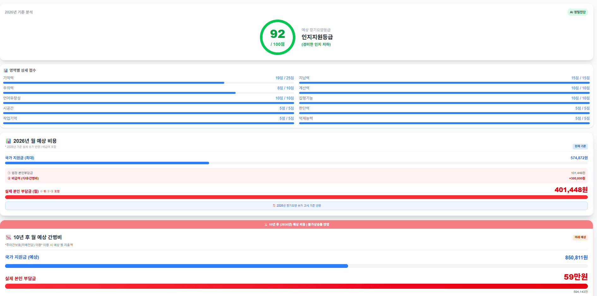Click the 59만원 future cost figure
597x296 pixels.
point(576,277)
